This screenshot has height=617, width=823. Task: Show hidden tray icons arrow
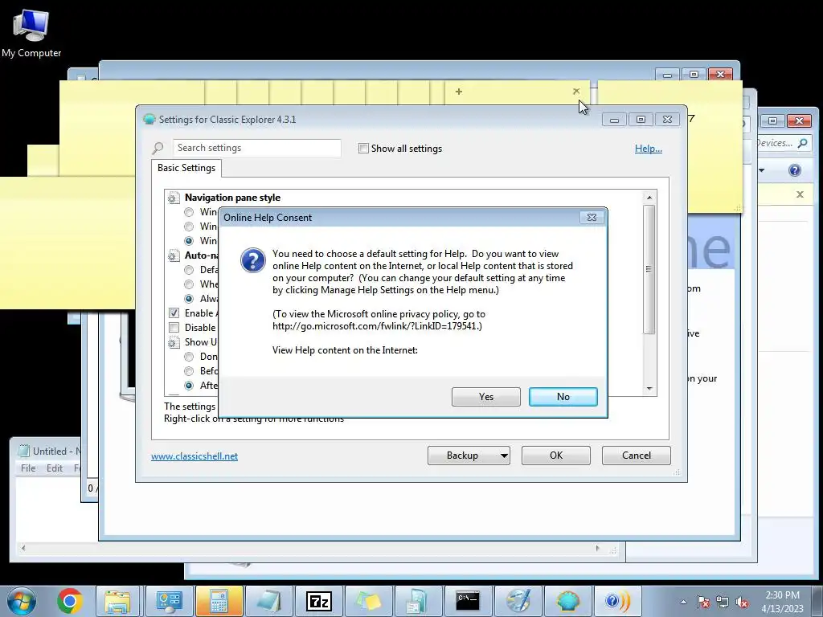point(683,602)
